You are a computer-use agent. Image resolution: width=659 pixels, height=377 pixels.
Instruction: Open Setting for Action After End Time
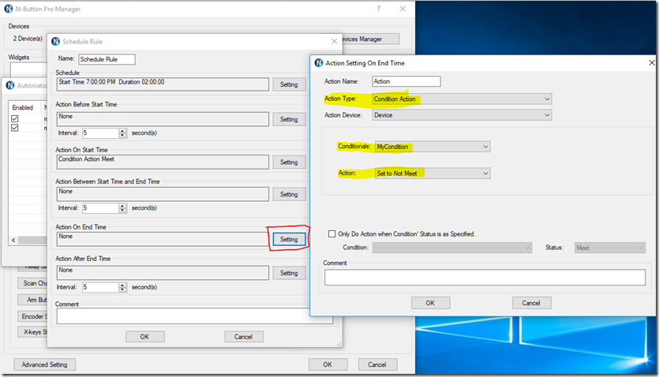click(x=289, y=273)
